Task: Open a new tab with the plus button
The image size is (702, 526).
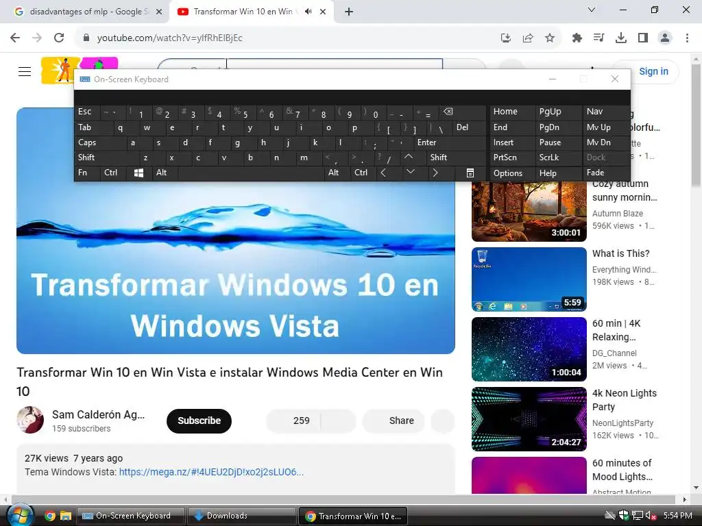Action: pyautogui.click(x=349, y=12)
